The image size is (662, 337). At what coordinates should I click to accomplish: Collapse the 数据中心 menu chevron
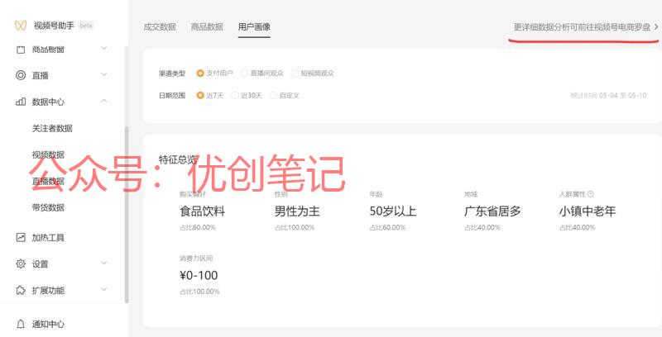coord(104,101)
